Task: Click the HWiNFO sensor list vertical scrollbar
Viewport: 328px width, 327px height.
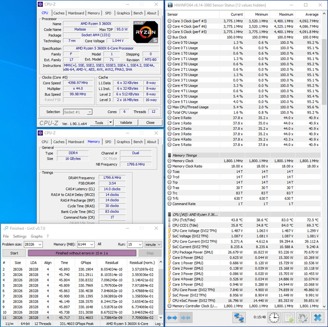Action: pos(324,71)
